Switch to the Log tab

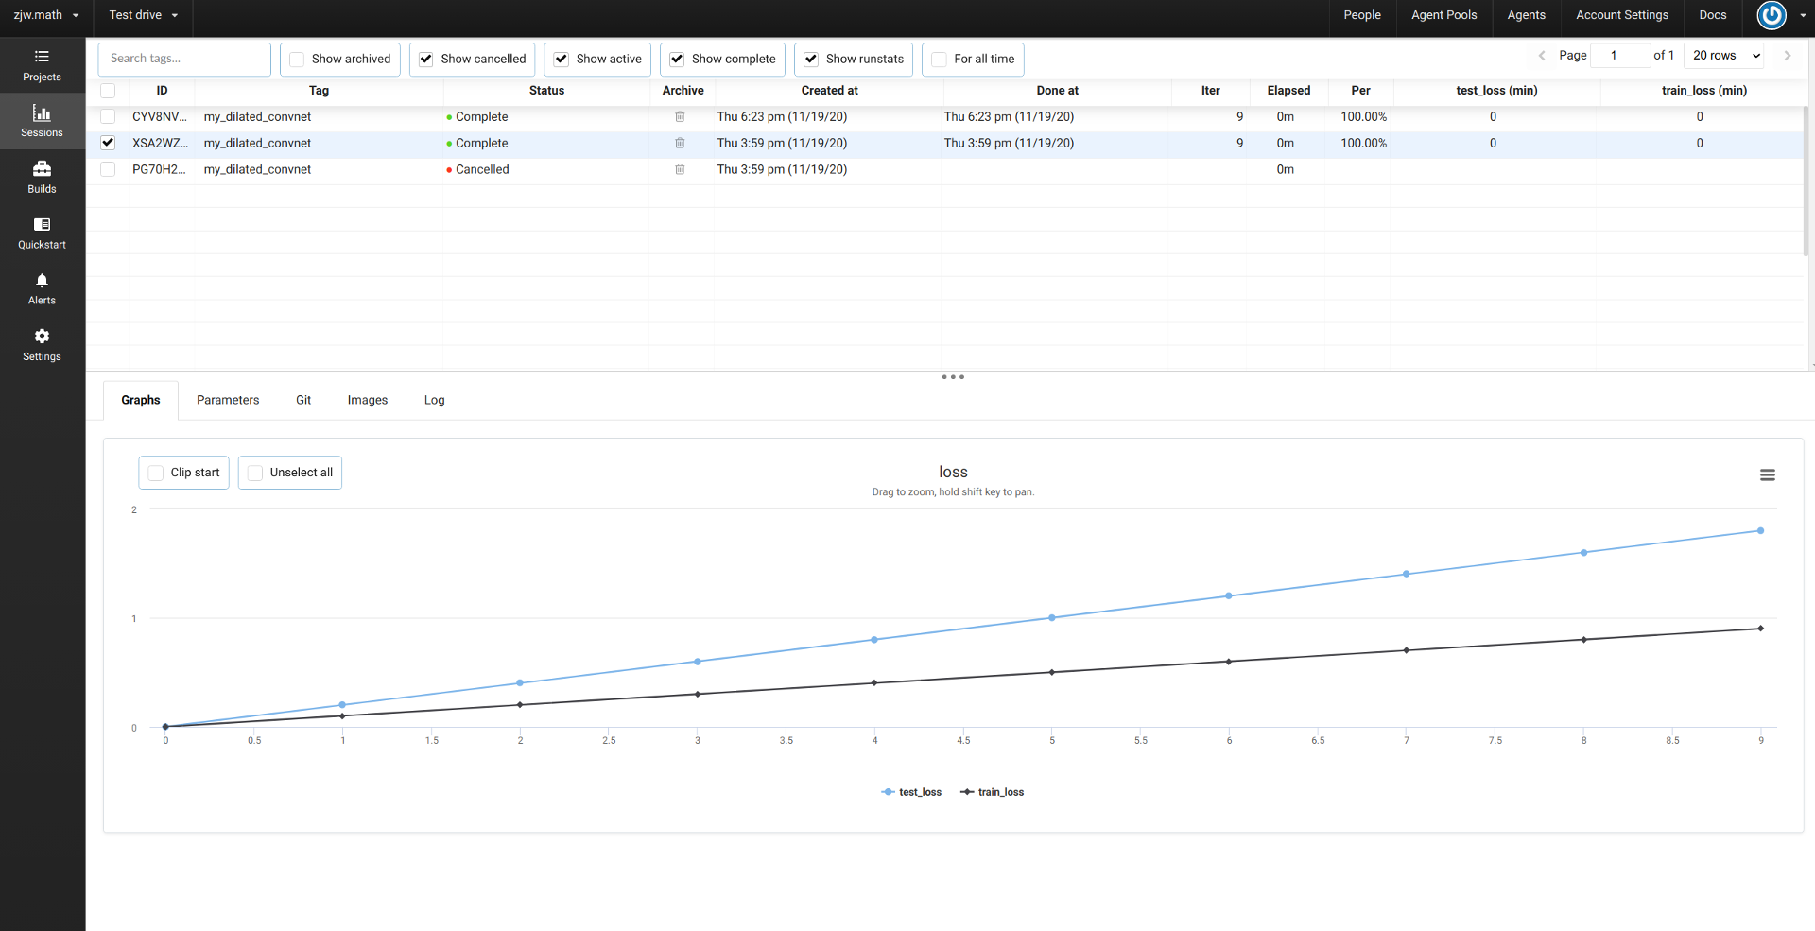434,401
